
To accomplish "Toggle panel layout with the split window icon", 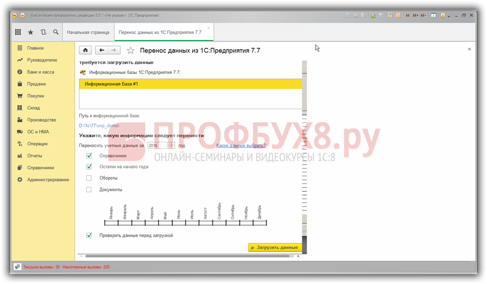I will 433,15.
